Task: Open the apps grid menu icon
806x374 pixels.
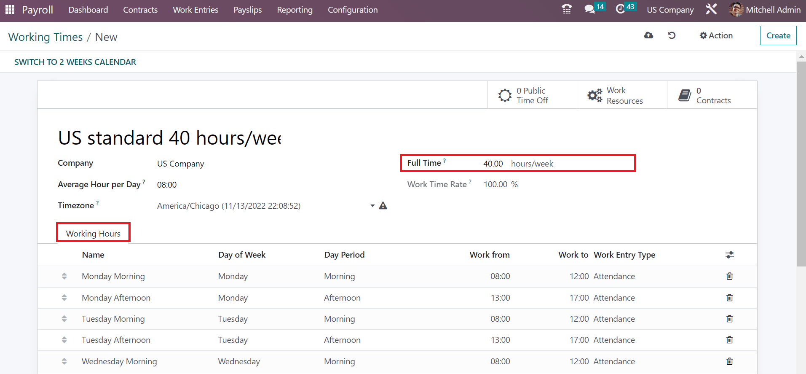Action: tap(10, 9)
